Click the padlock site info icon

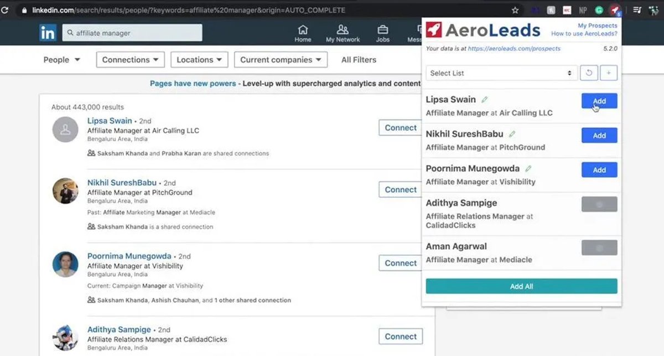(24, 10)
